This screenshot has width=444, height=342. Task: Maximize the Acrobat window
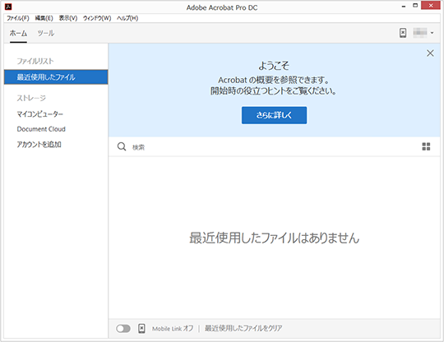pos(415,6)
